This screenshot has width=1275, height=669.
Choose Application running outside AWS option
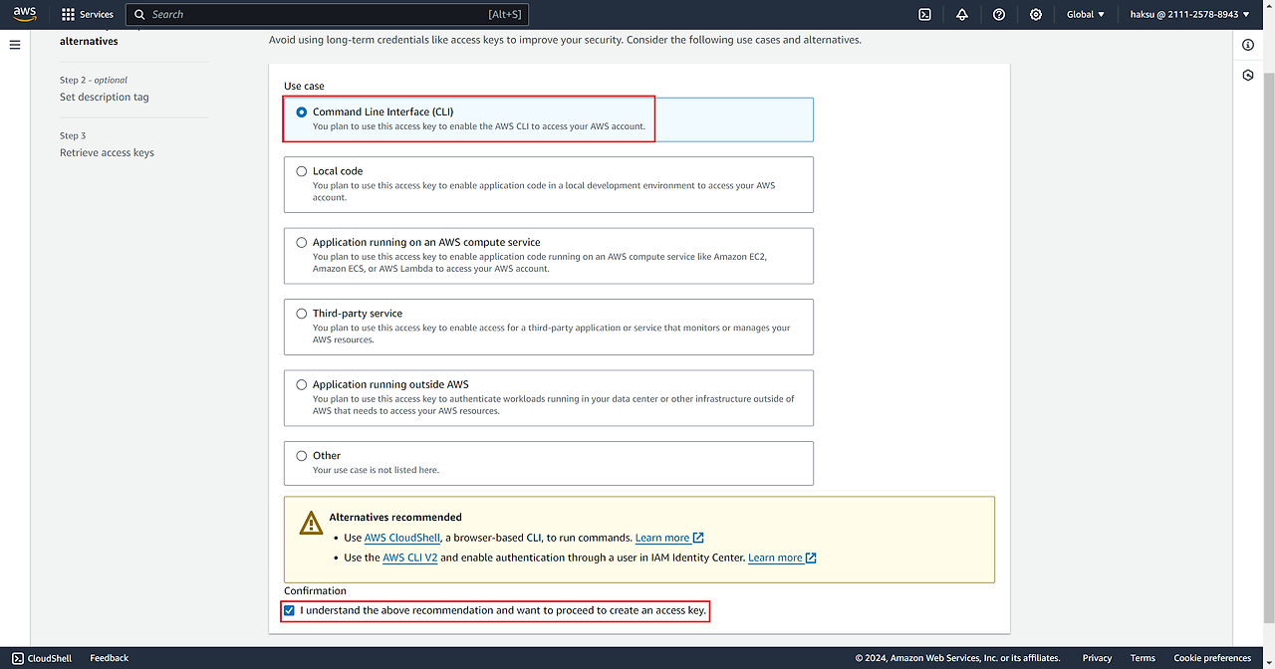click(302, 384)
